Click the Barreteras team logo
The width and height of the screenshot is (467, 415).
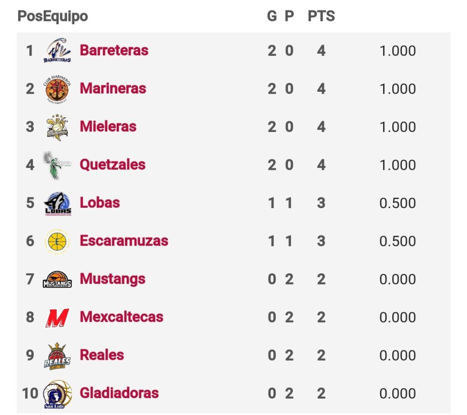[x=57, y=51]
